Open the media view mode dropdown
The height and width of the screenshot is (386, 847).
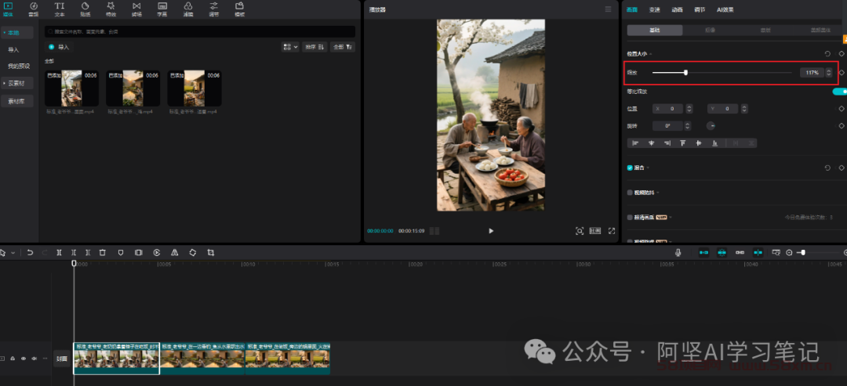(x=290, y=47)
